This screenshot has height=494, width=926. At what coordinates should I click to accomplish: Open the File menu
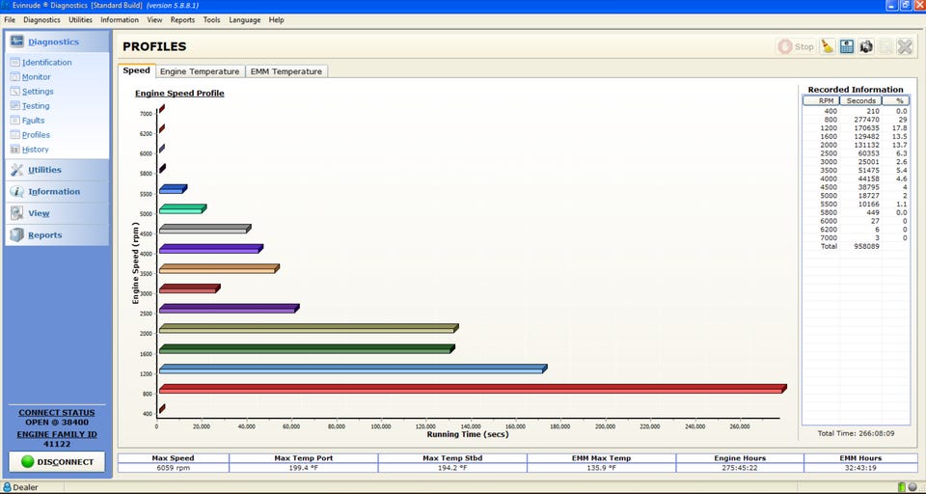(10, 20)
